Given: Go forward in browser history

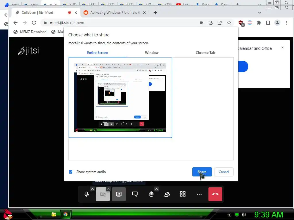Looking at the screenshot, I should click(x=25, y=23).
